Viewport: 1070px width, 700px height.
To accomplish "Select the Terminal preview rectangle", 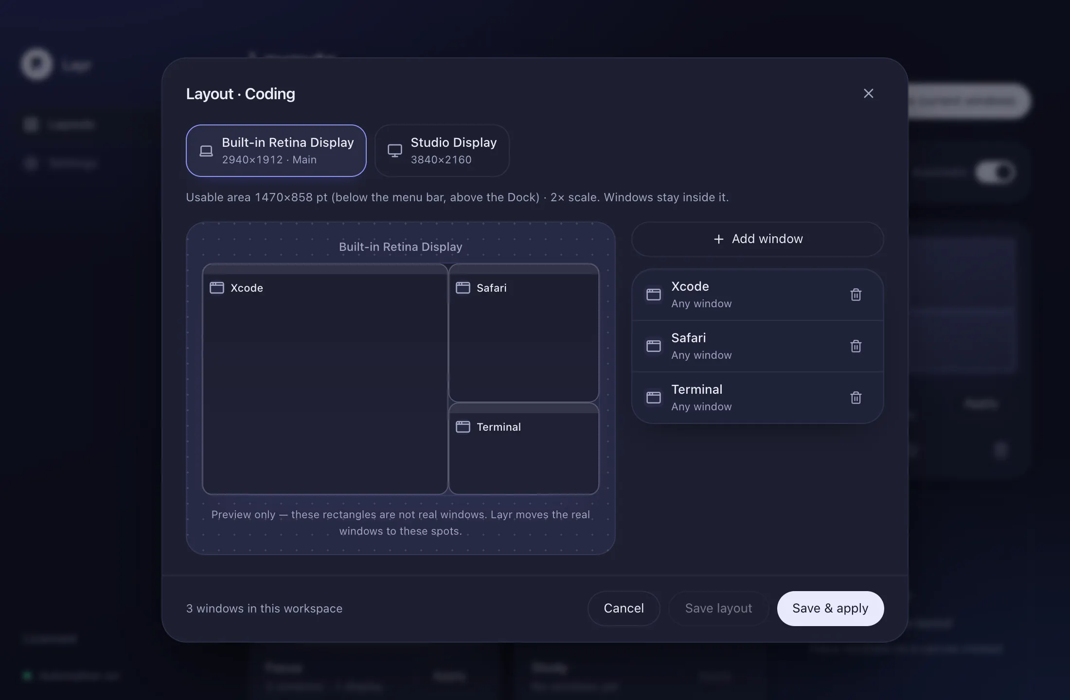I will 523,449.
